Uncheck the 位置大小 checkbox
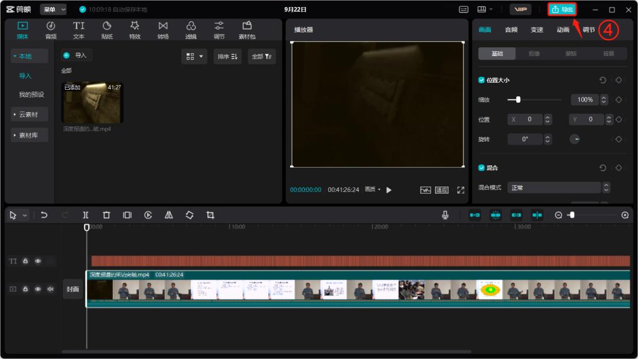This screenshot has height=359, width=638. point(481,80)
